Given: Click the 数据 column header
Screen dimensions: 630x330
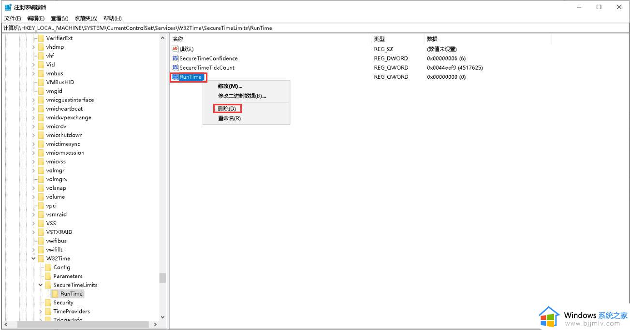Looking at the screenshot, I should coord(487,39).
